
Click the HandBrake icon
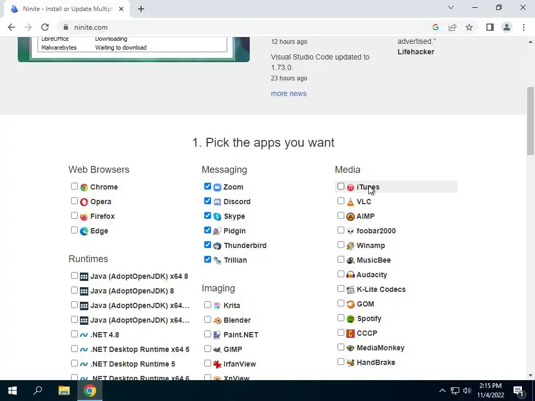click(351, 363)
